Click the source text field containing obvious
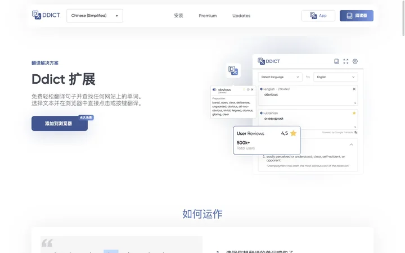405x253 pixels. point(308,95)
